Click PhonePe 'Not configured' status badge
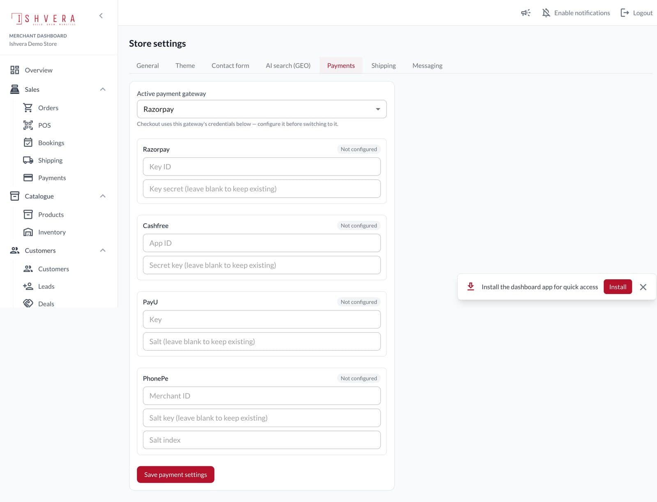The width and height of the screenshot is (657, 502). pyautogui.click(x=358, y=378)
